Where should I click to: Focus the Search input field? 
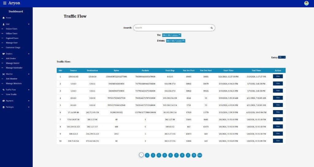174,28
